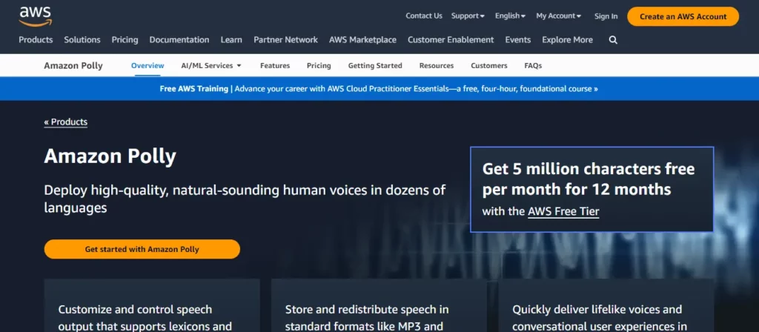Click Sign In link
This screenshot has width=759, height=332.
click(x=606, y=16)
